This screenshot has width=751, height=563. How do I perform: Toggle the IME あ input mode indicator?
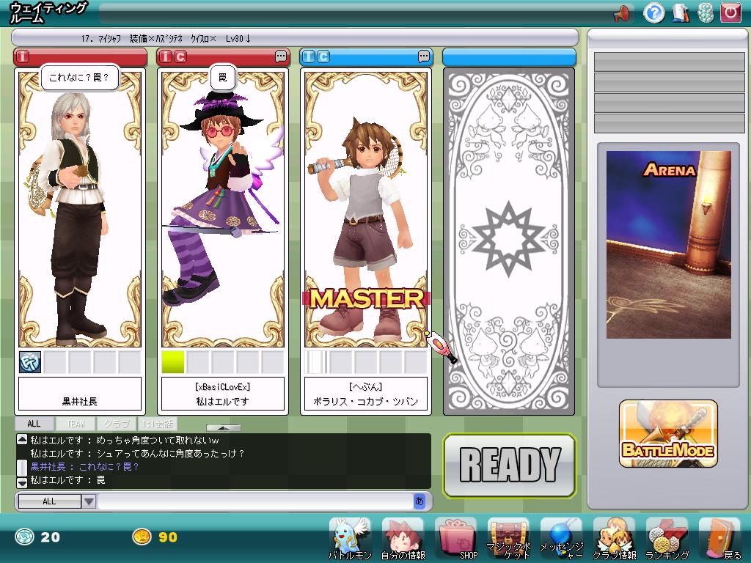(420, 501)
